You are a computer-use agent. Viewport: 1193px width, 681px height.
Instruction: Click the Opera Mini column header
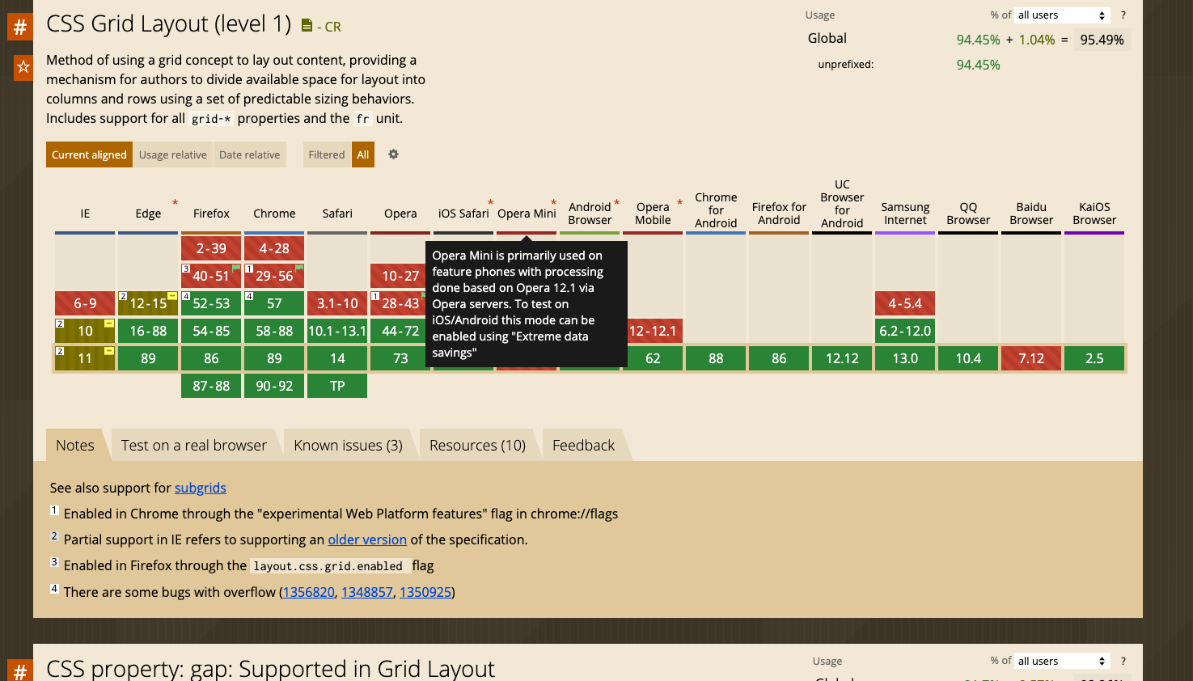pos(527,214)
